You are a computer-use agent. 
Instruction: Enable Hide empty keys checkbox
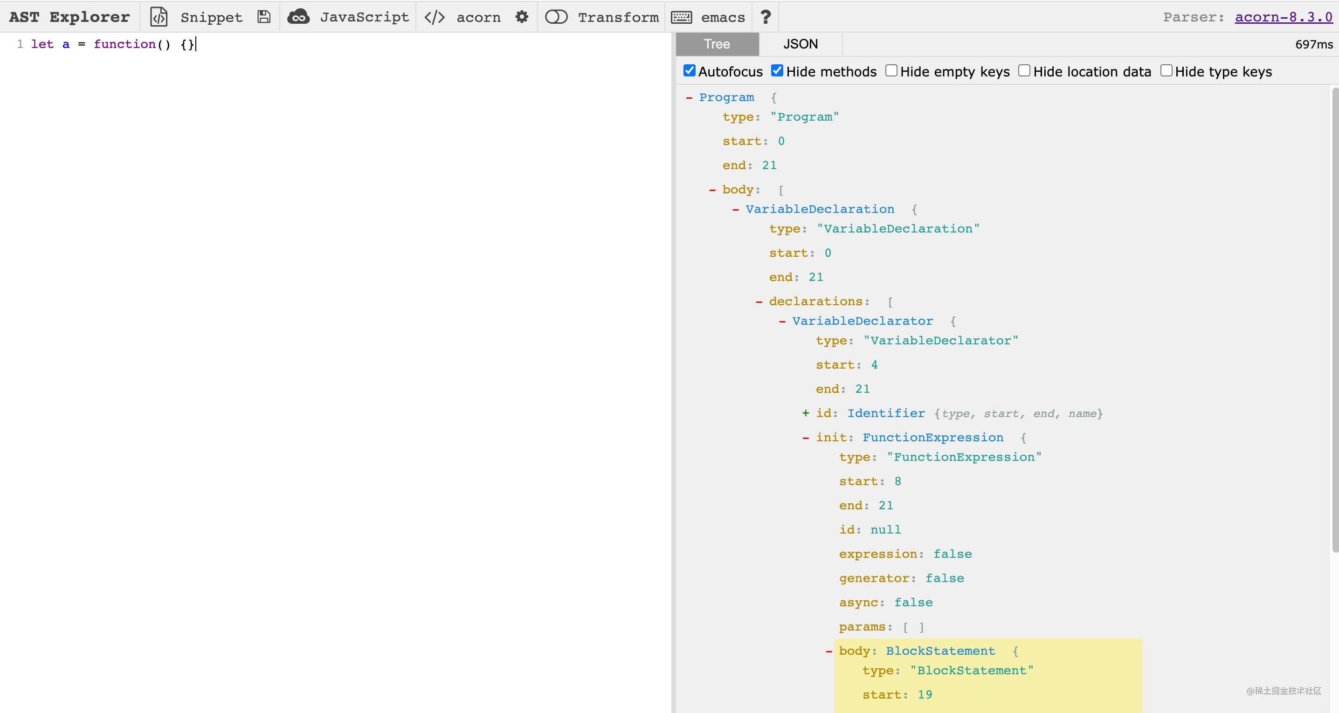[891, 71]
